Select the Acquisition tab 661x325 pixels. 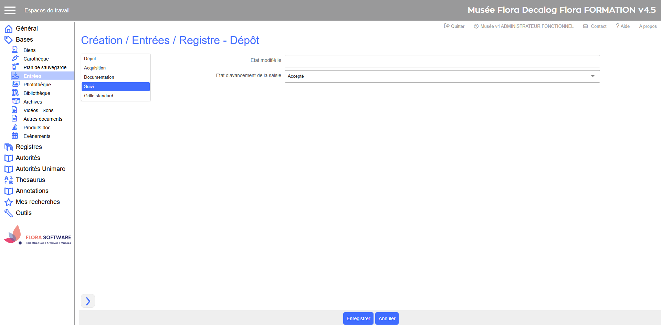coord(95,68)
